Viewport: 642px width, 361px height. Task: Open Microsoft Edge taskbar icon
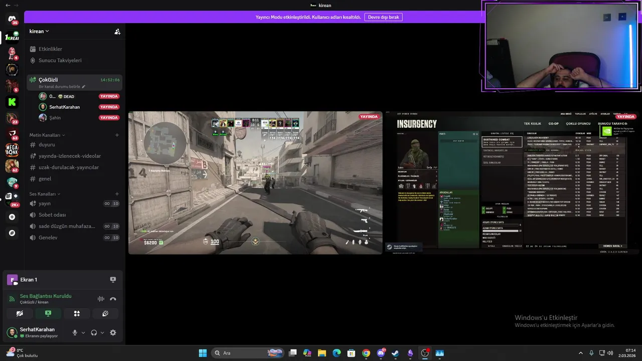click(337, 353)
